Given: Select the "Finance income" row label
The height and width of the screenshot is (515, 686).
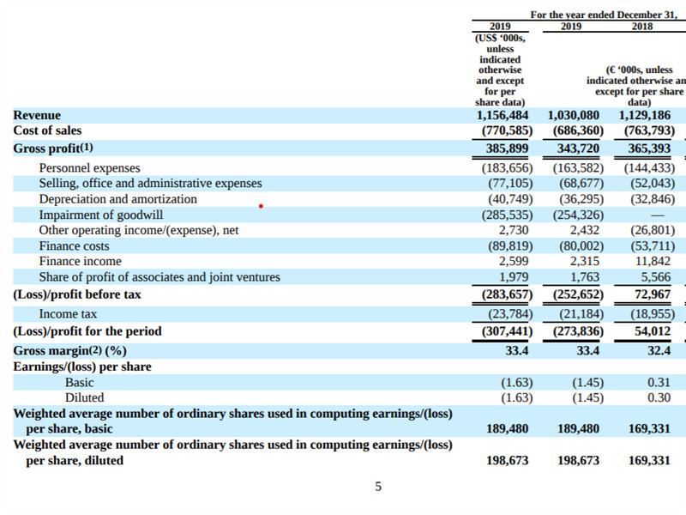Looking at the screenshot, I should point(80,261).
